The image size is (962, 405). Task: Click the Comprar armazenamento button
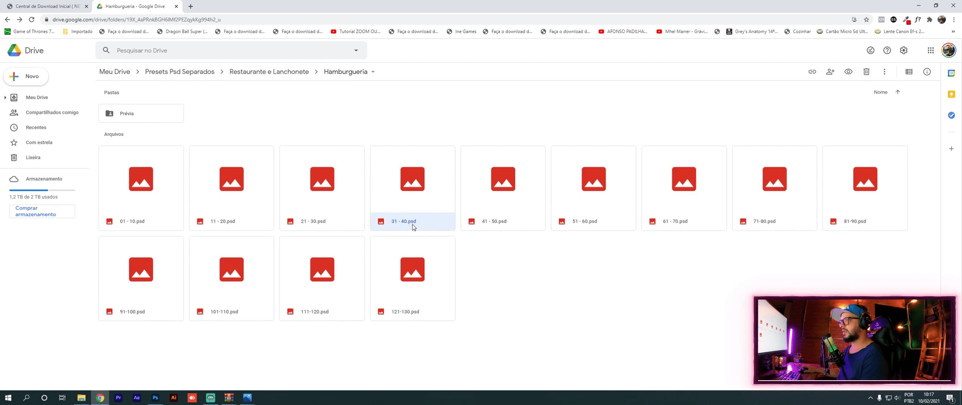coord(42,211)
